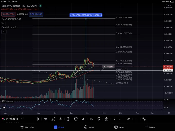This screenshot has height=131, width=175.
Task: Select the 2.618 Fibonacci level label
Action: (124, 47)
